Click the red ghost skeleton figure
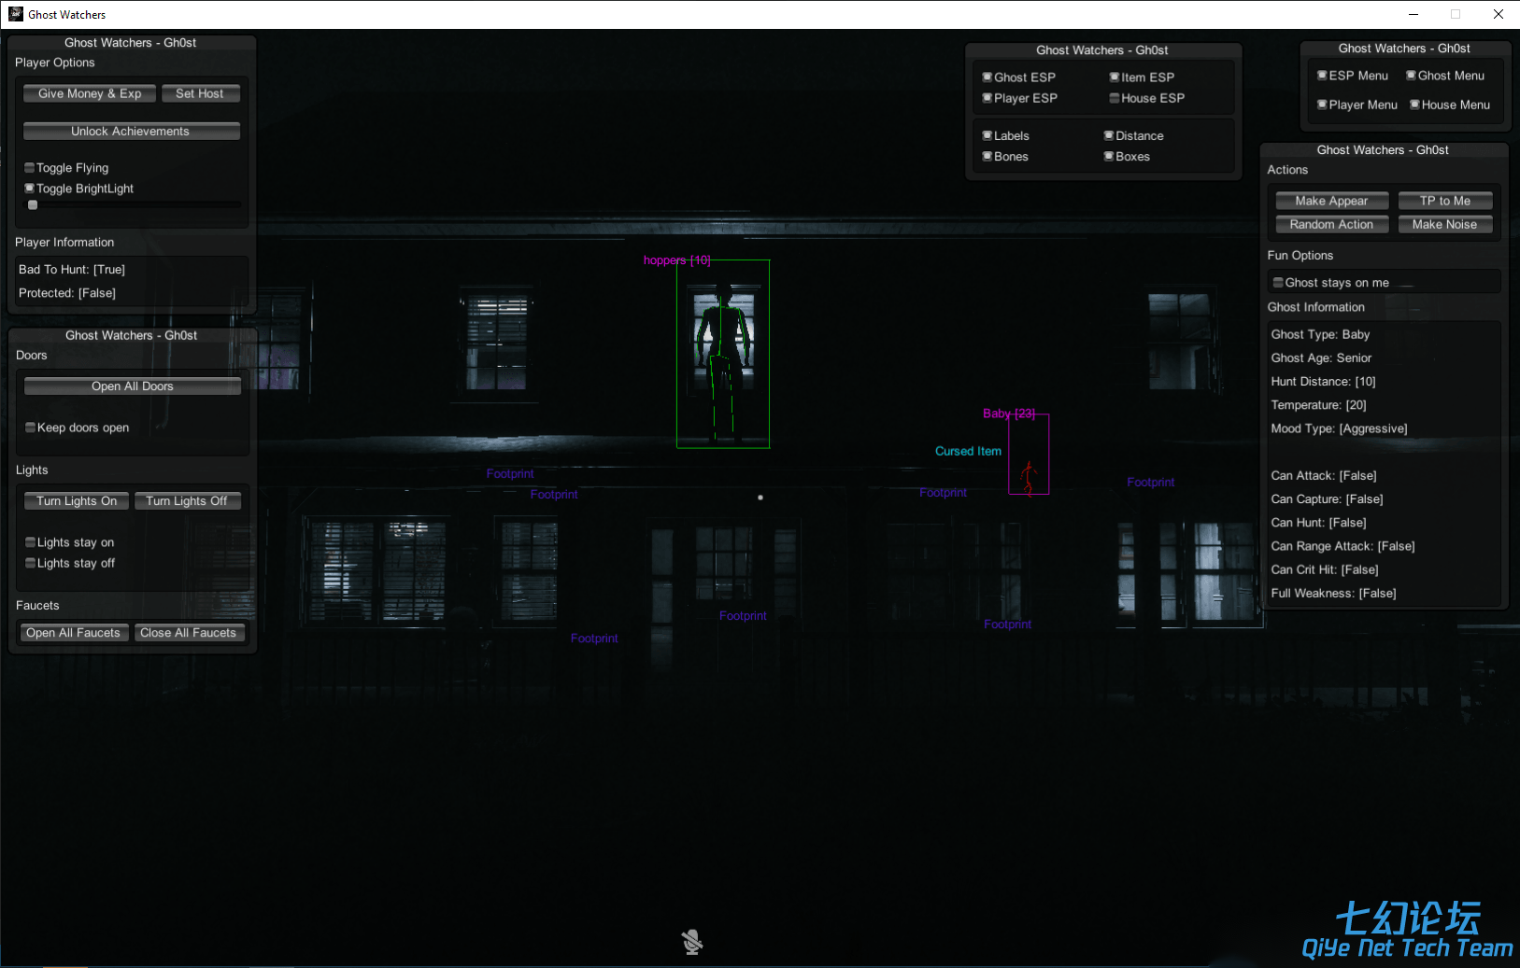The image size is (1520, 968). tap(1029, 478)
